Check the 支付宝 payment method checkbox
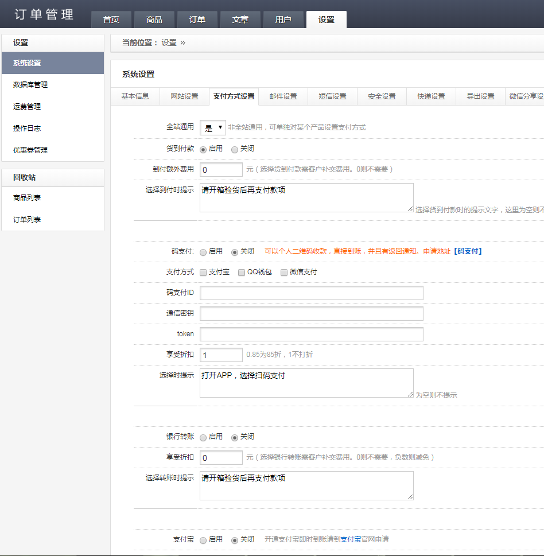This screenshot has height=556, width=544. click(203, 273)
